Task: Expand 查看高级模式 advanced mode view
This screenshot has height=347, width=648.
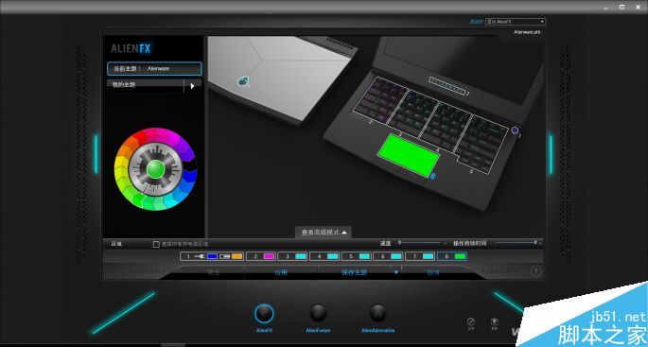Action: tap(324, 233)
